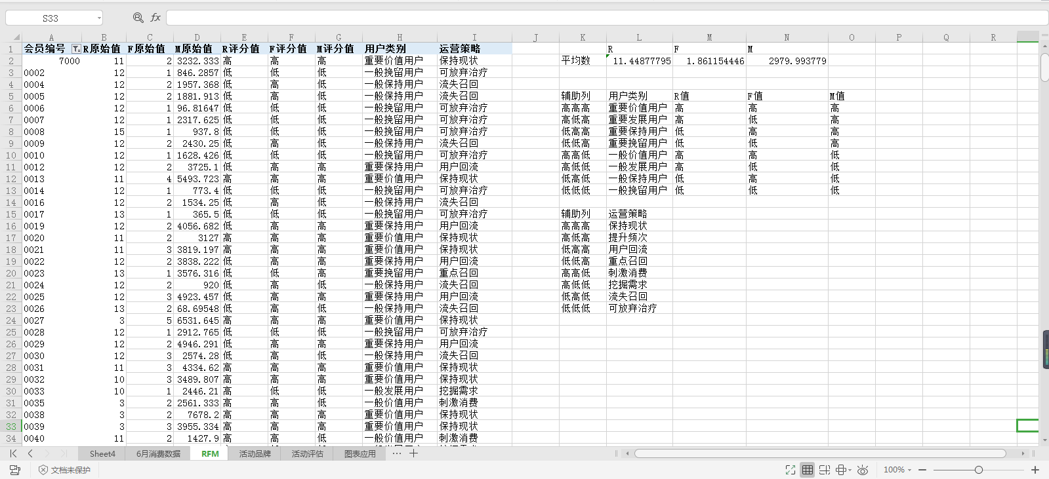
Task: Select the 用户类别 header cell in column H
Action: tap(400, 49)
